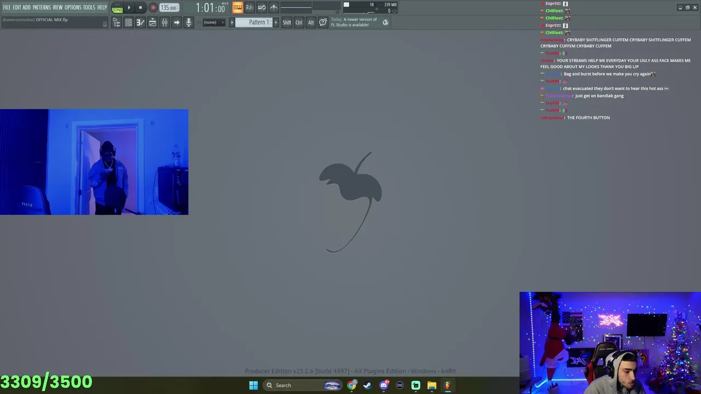Toggle the loop recording icon
Viewport: 701px width, 394px height.
(x=261, y=7)
